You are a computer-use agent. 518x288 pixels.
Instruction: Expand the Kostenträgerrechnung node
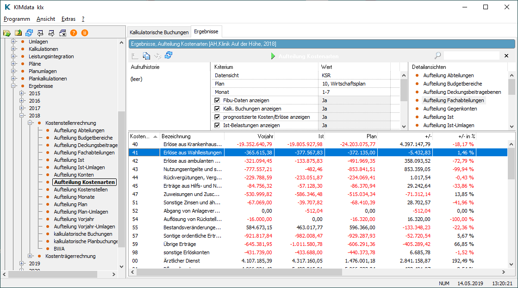click(29, 256)
